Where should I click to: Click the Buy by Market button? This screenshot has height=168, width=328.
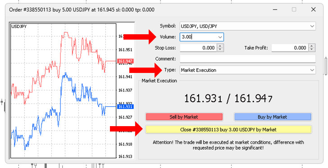(273, 117)
